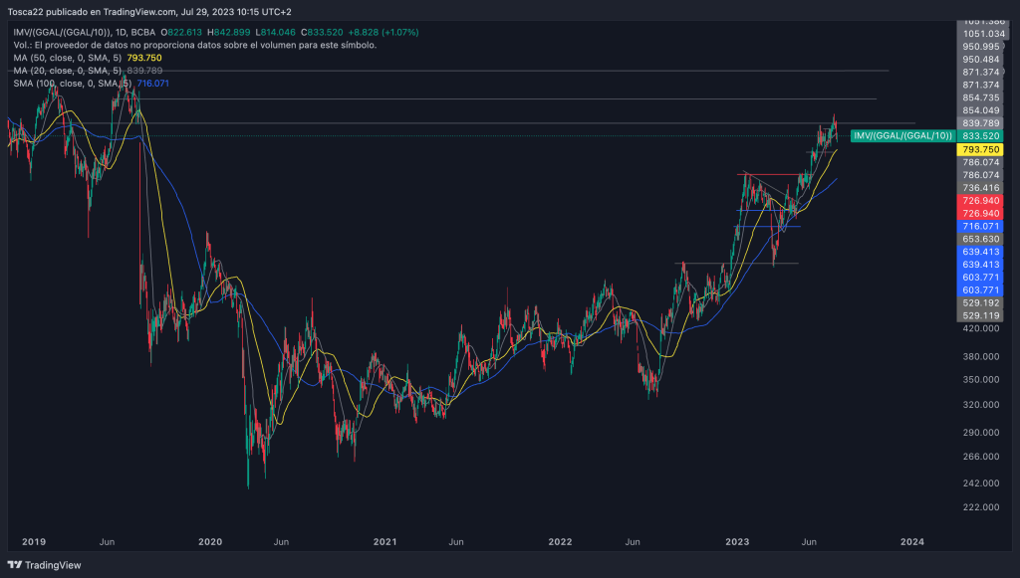The width and height of the screenshot is (1020, 578).
Task: Click the 2019 label on time axis
Action: tap(34, 541)
